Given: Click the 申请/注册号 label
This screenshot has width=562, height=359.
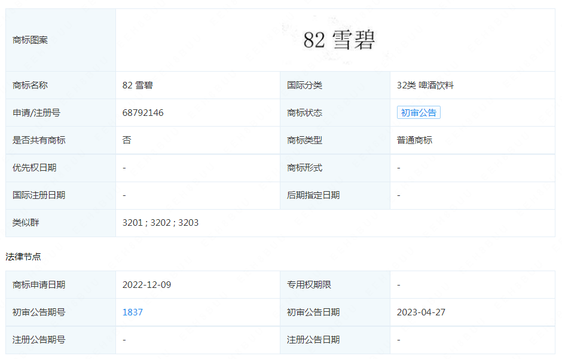Looking at the screenshot, I should click(x=36, y=113).
